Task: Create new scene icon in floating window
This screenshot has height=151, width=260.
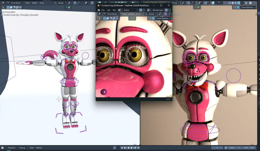Action: [141, 10]
